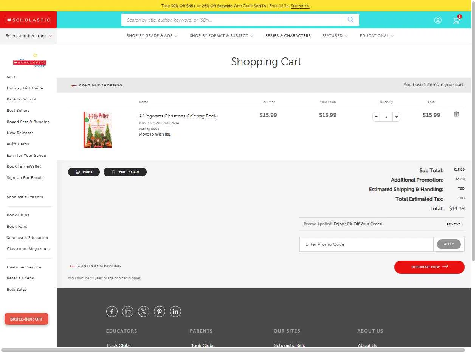Click the Scholastic logo in header

[28, 20]
